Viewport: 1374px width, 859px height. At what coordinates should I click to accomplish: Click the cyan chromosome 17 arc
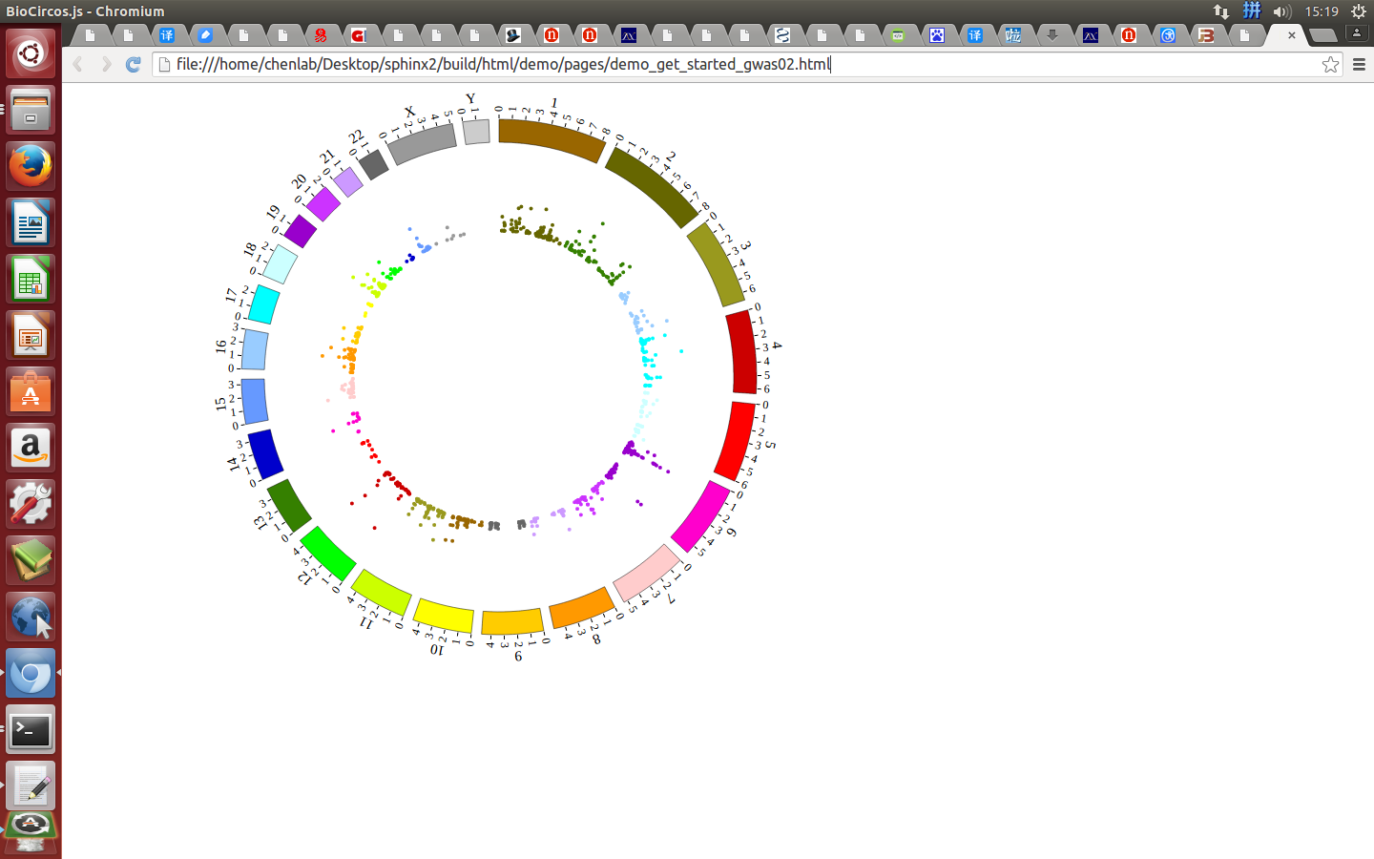pyautogui.click(x=264, y=305)
